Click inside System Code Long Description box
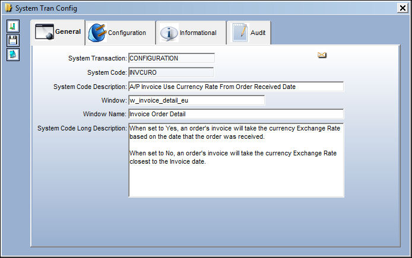The image size is (412, 258). click(x=236, y=160)
